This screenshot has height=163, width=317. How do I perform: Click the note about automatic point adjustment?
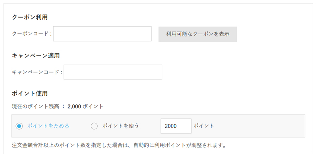[119, 145]
